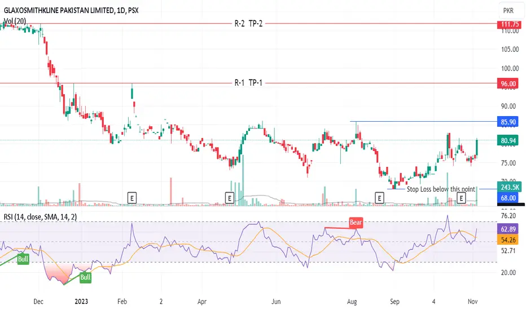Click the 20.00 RSI axis label
Viewport: 526px width, 310px height.
pos(508,272)
